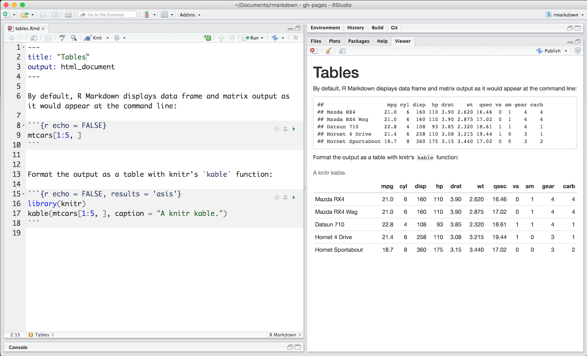Open options gear for line 15 chunk
The height and width of the screenshot is (356, 587).
277,198
